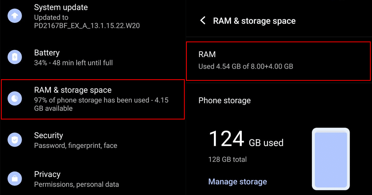
Task: Tap the pie chart storage icon
Action: tap(15, 98)
